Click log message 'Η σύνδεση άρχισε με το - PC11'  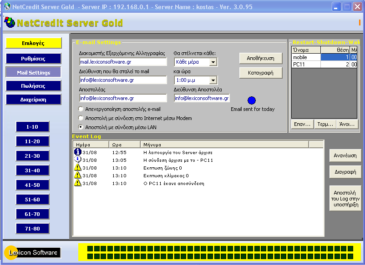(x=178, y=160)
